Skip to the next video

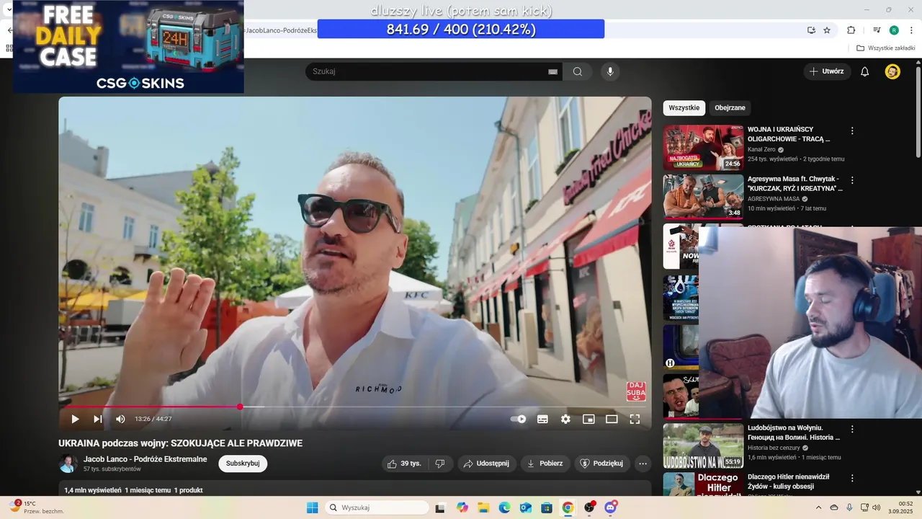pos(98,419)
